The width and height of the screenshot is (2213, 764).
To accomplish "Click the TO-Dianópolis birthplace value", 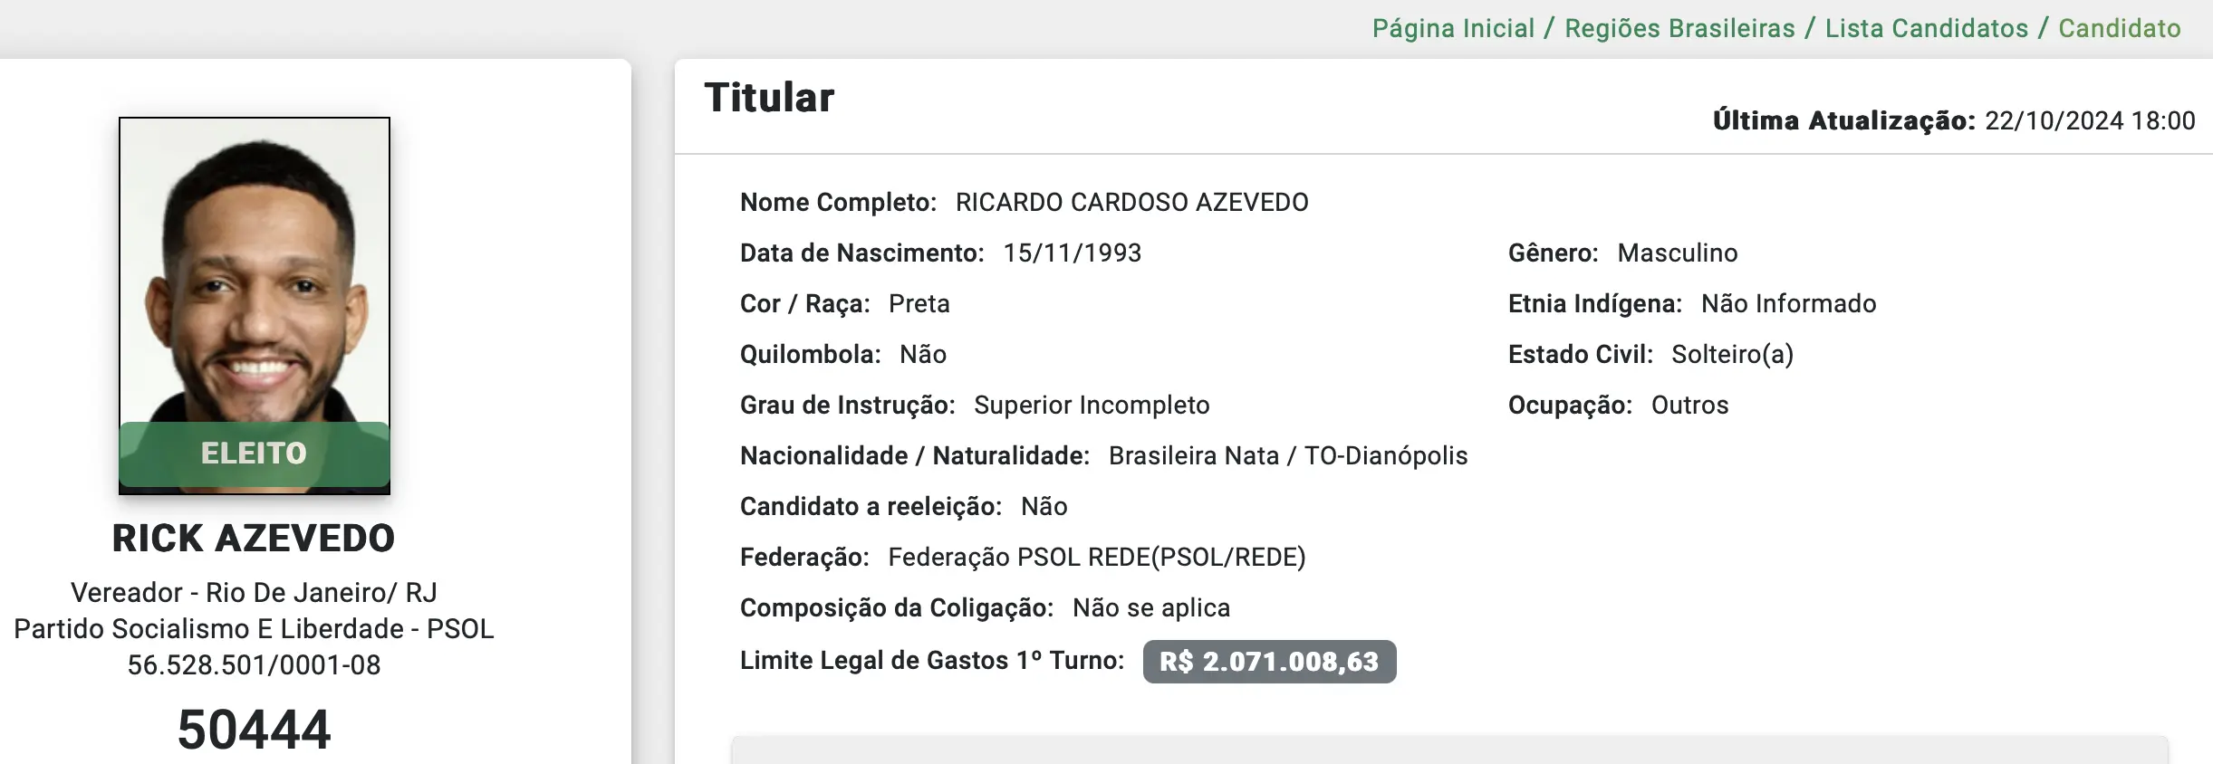I will click(x=1385, y=456).
